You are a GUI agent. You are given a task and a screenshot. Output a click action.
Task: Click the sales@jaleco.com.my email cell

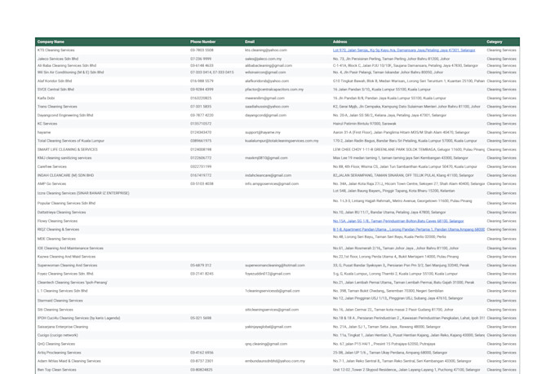(x=263, y=59)
